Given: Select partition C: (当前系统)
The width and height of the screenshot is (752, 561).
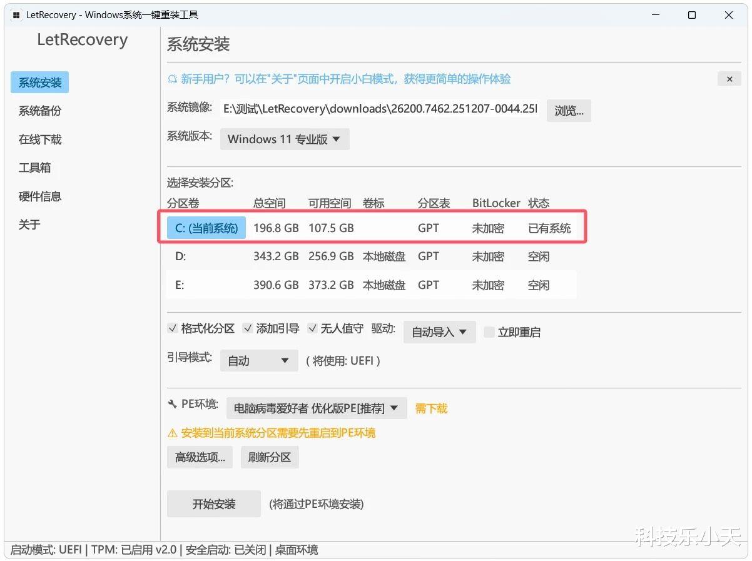Looking at the screenshot, I should click(x=206, y=228).
